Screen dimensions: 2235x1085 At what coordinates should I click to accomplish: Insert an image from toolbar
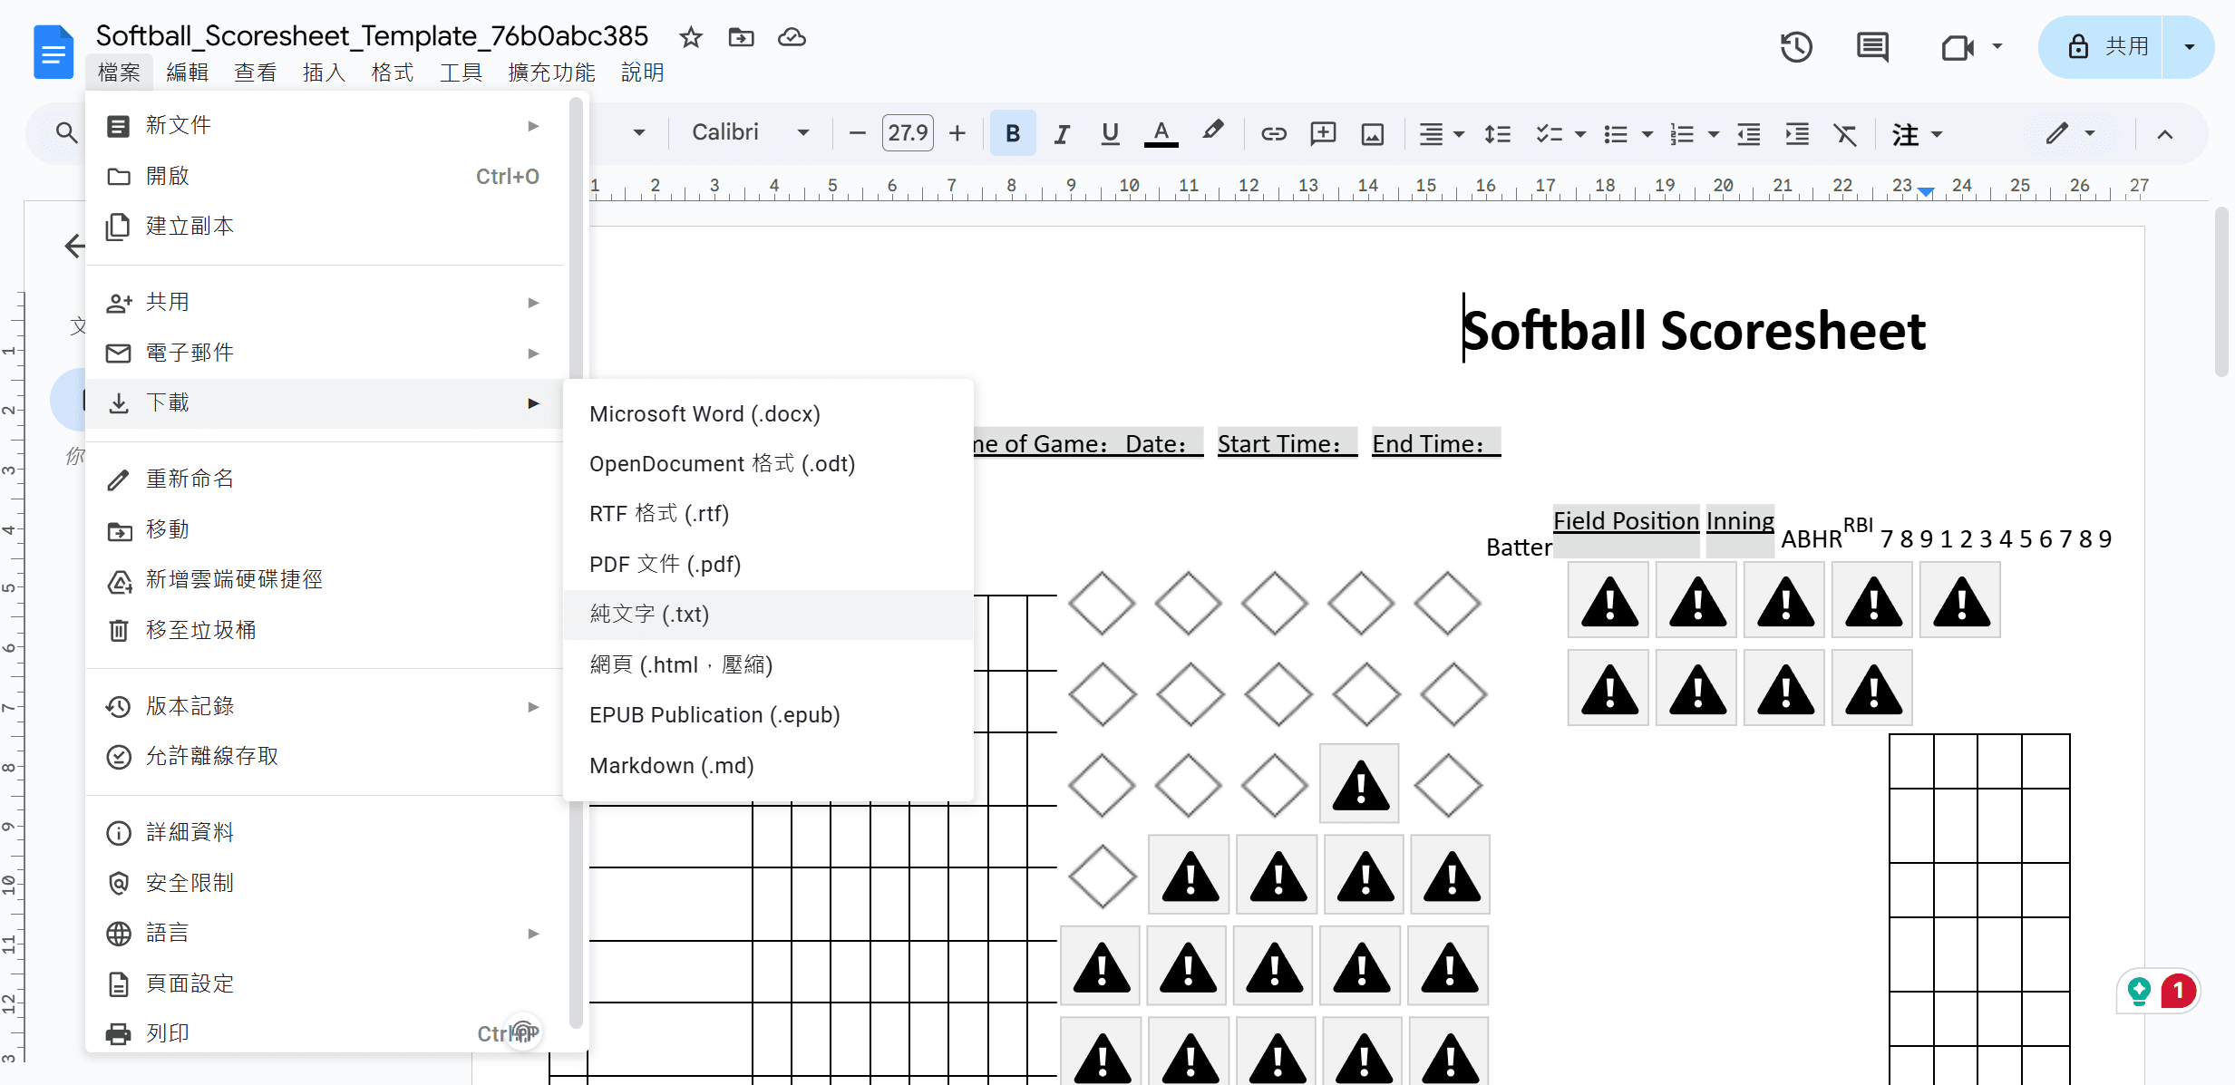tap(1373, 133)
